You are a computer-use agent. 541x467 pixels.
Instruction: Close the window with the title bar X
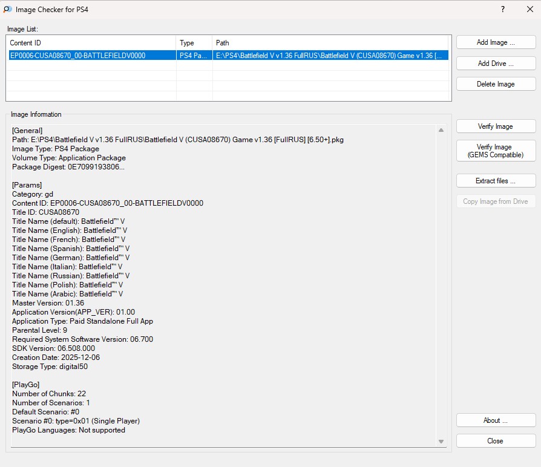point(530,10)
